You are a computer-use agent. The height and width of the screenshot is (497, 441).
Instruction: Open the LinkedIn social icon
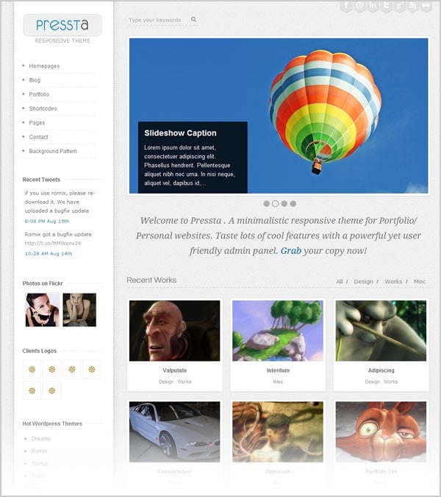pos(373,6)
